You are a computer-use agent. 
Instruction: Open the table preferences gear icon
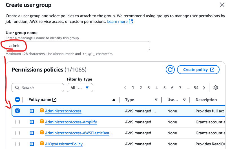(216, 88)
